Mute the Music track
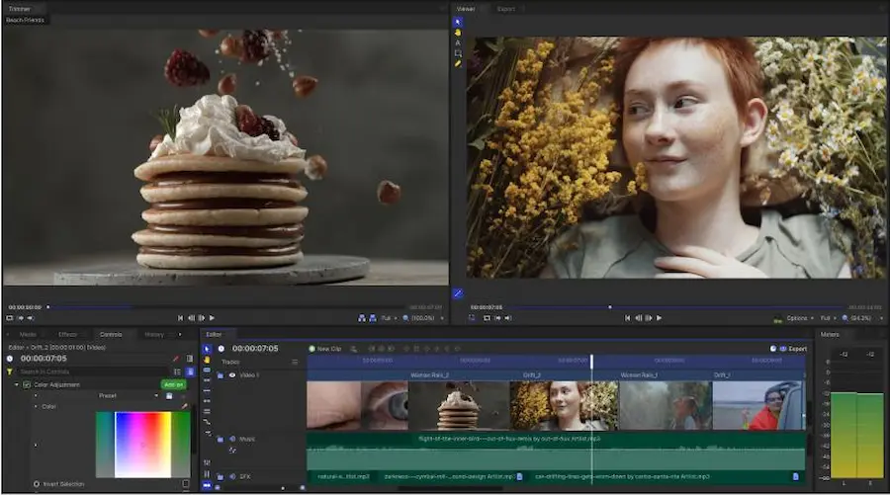 (x=232, y=439)
